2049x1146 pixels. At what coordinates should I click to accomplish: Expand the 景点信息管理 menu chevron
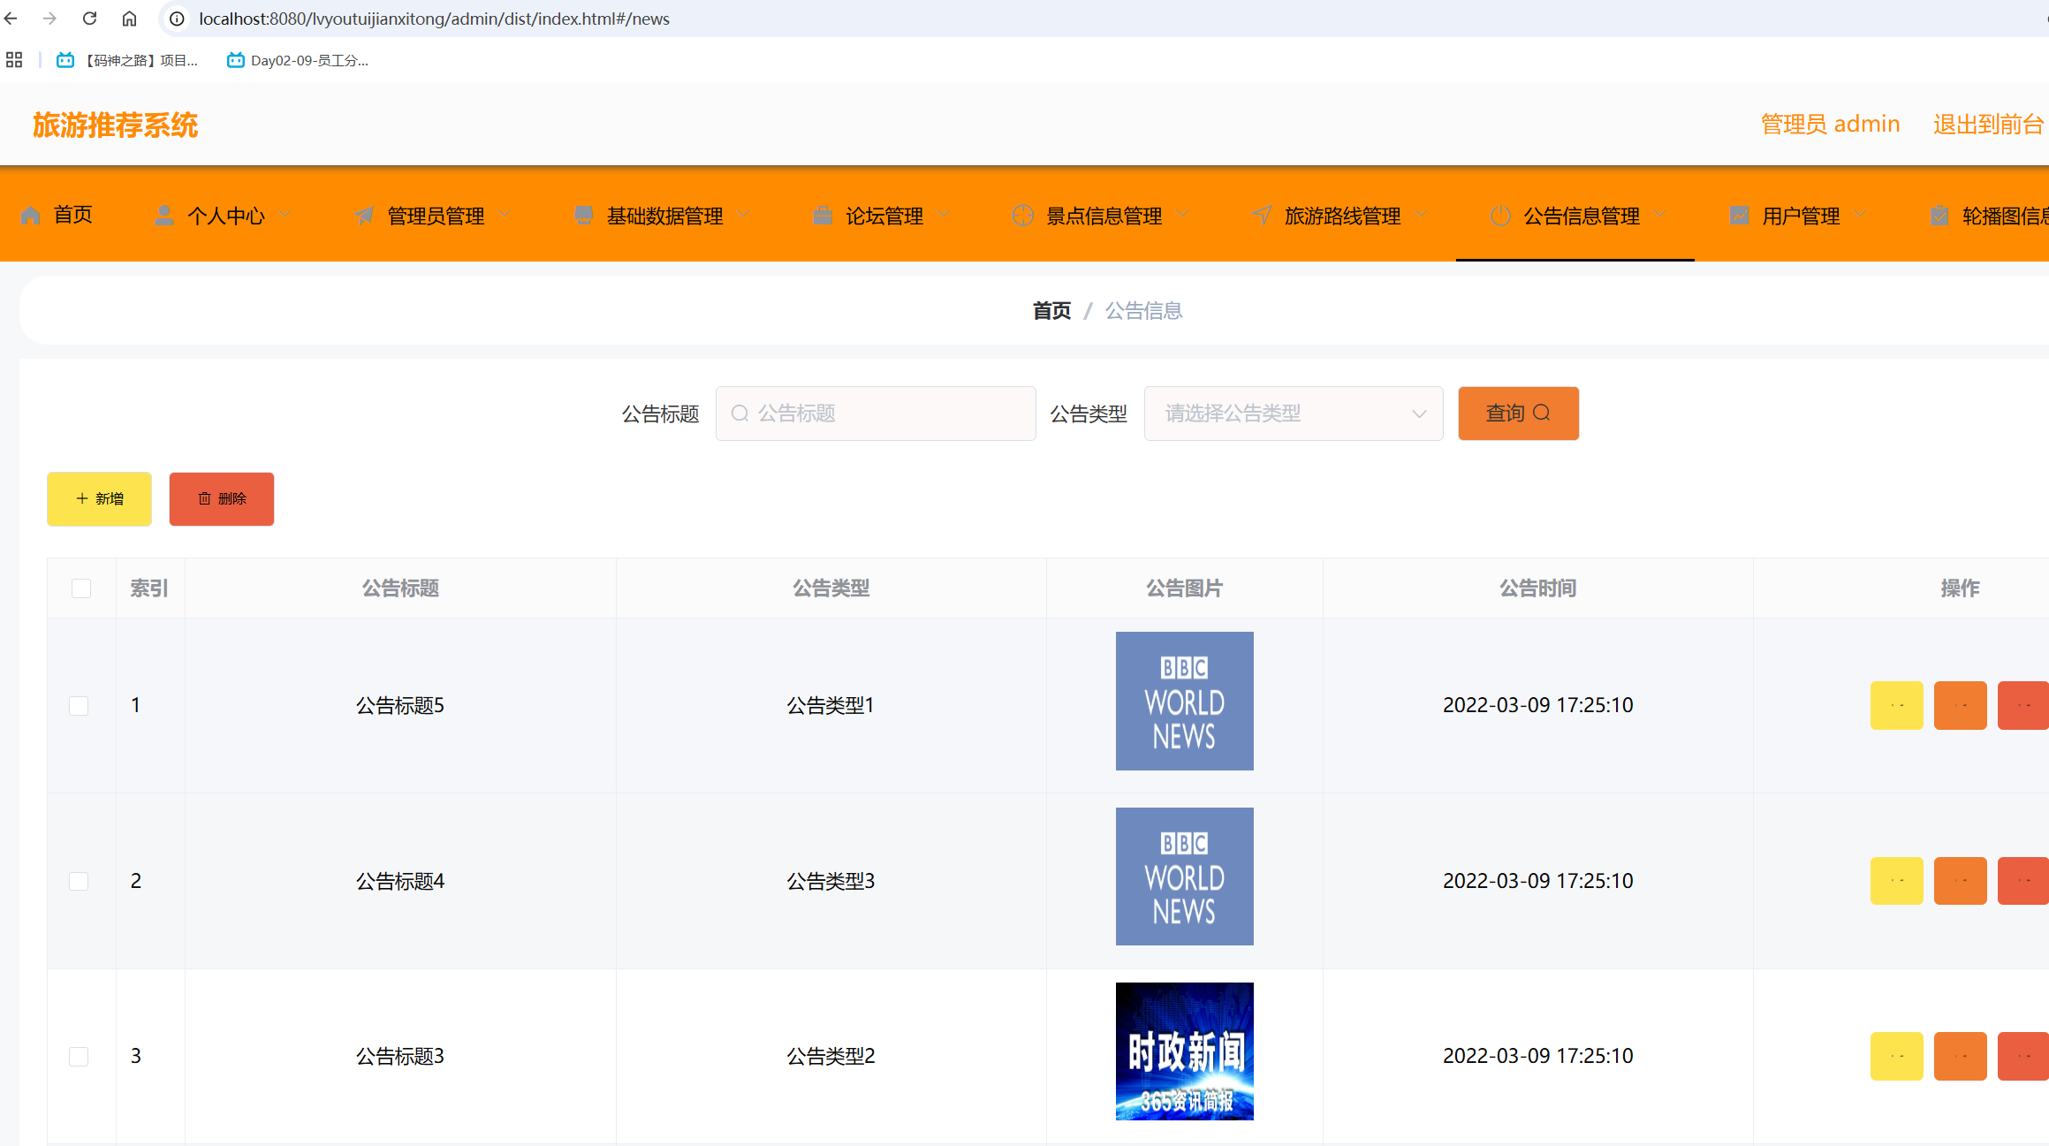[1182, 215]
